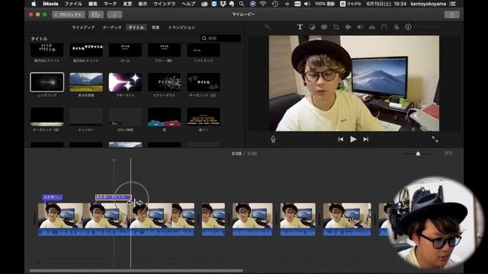Switch to the トランジション tab

pyautogui.click(x=181, y=27)
